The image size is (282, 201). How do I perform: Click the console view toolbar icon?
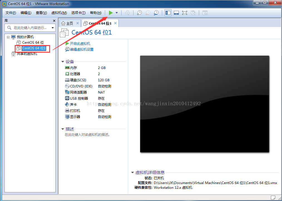[x=205, y=13]
